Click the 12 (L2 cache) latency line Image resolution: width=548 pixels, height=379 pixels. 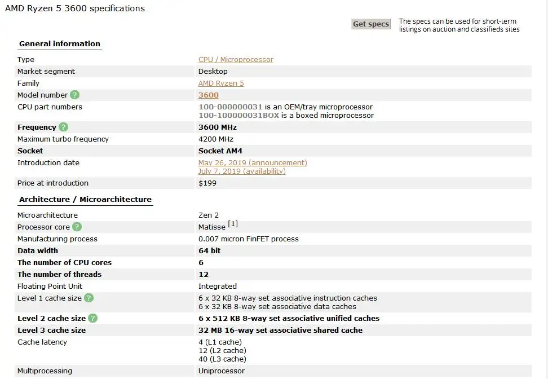pos(222,350)
